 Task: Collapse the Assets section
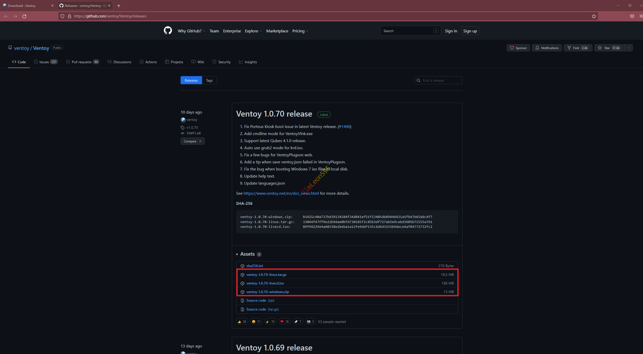tap(237, 254)
